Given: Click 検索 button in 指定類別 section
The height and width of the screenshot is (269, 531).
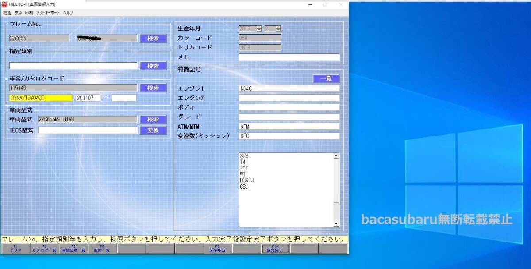Looking at the screenshot, I should click(x=153, y=66).
